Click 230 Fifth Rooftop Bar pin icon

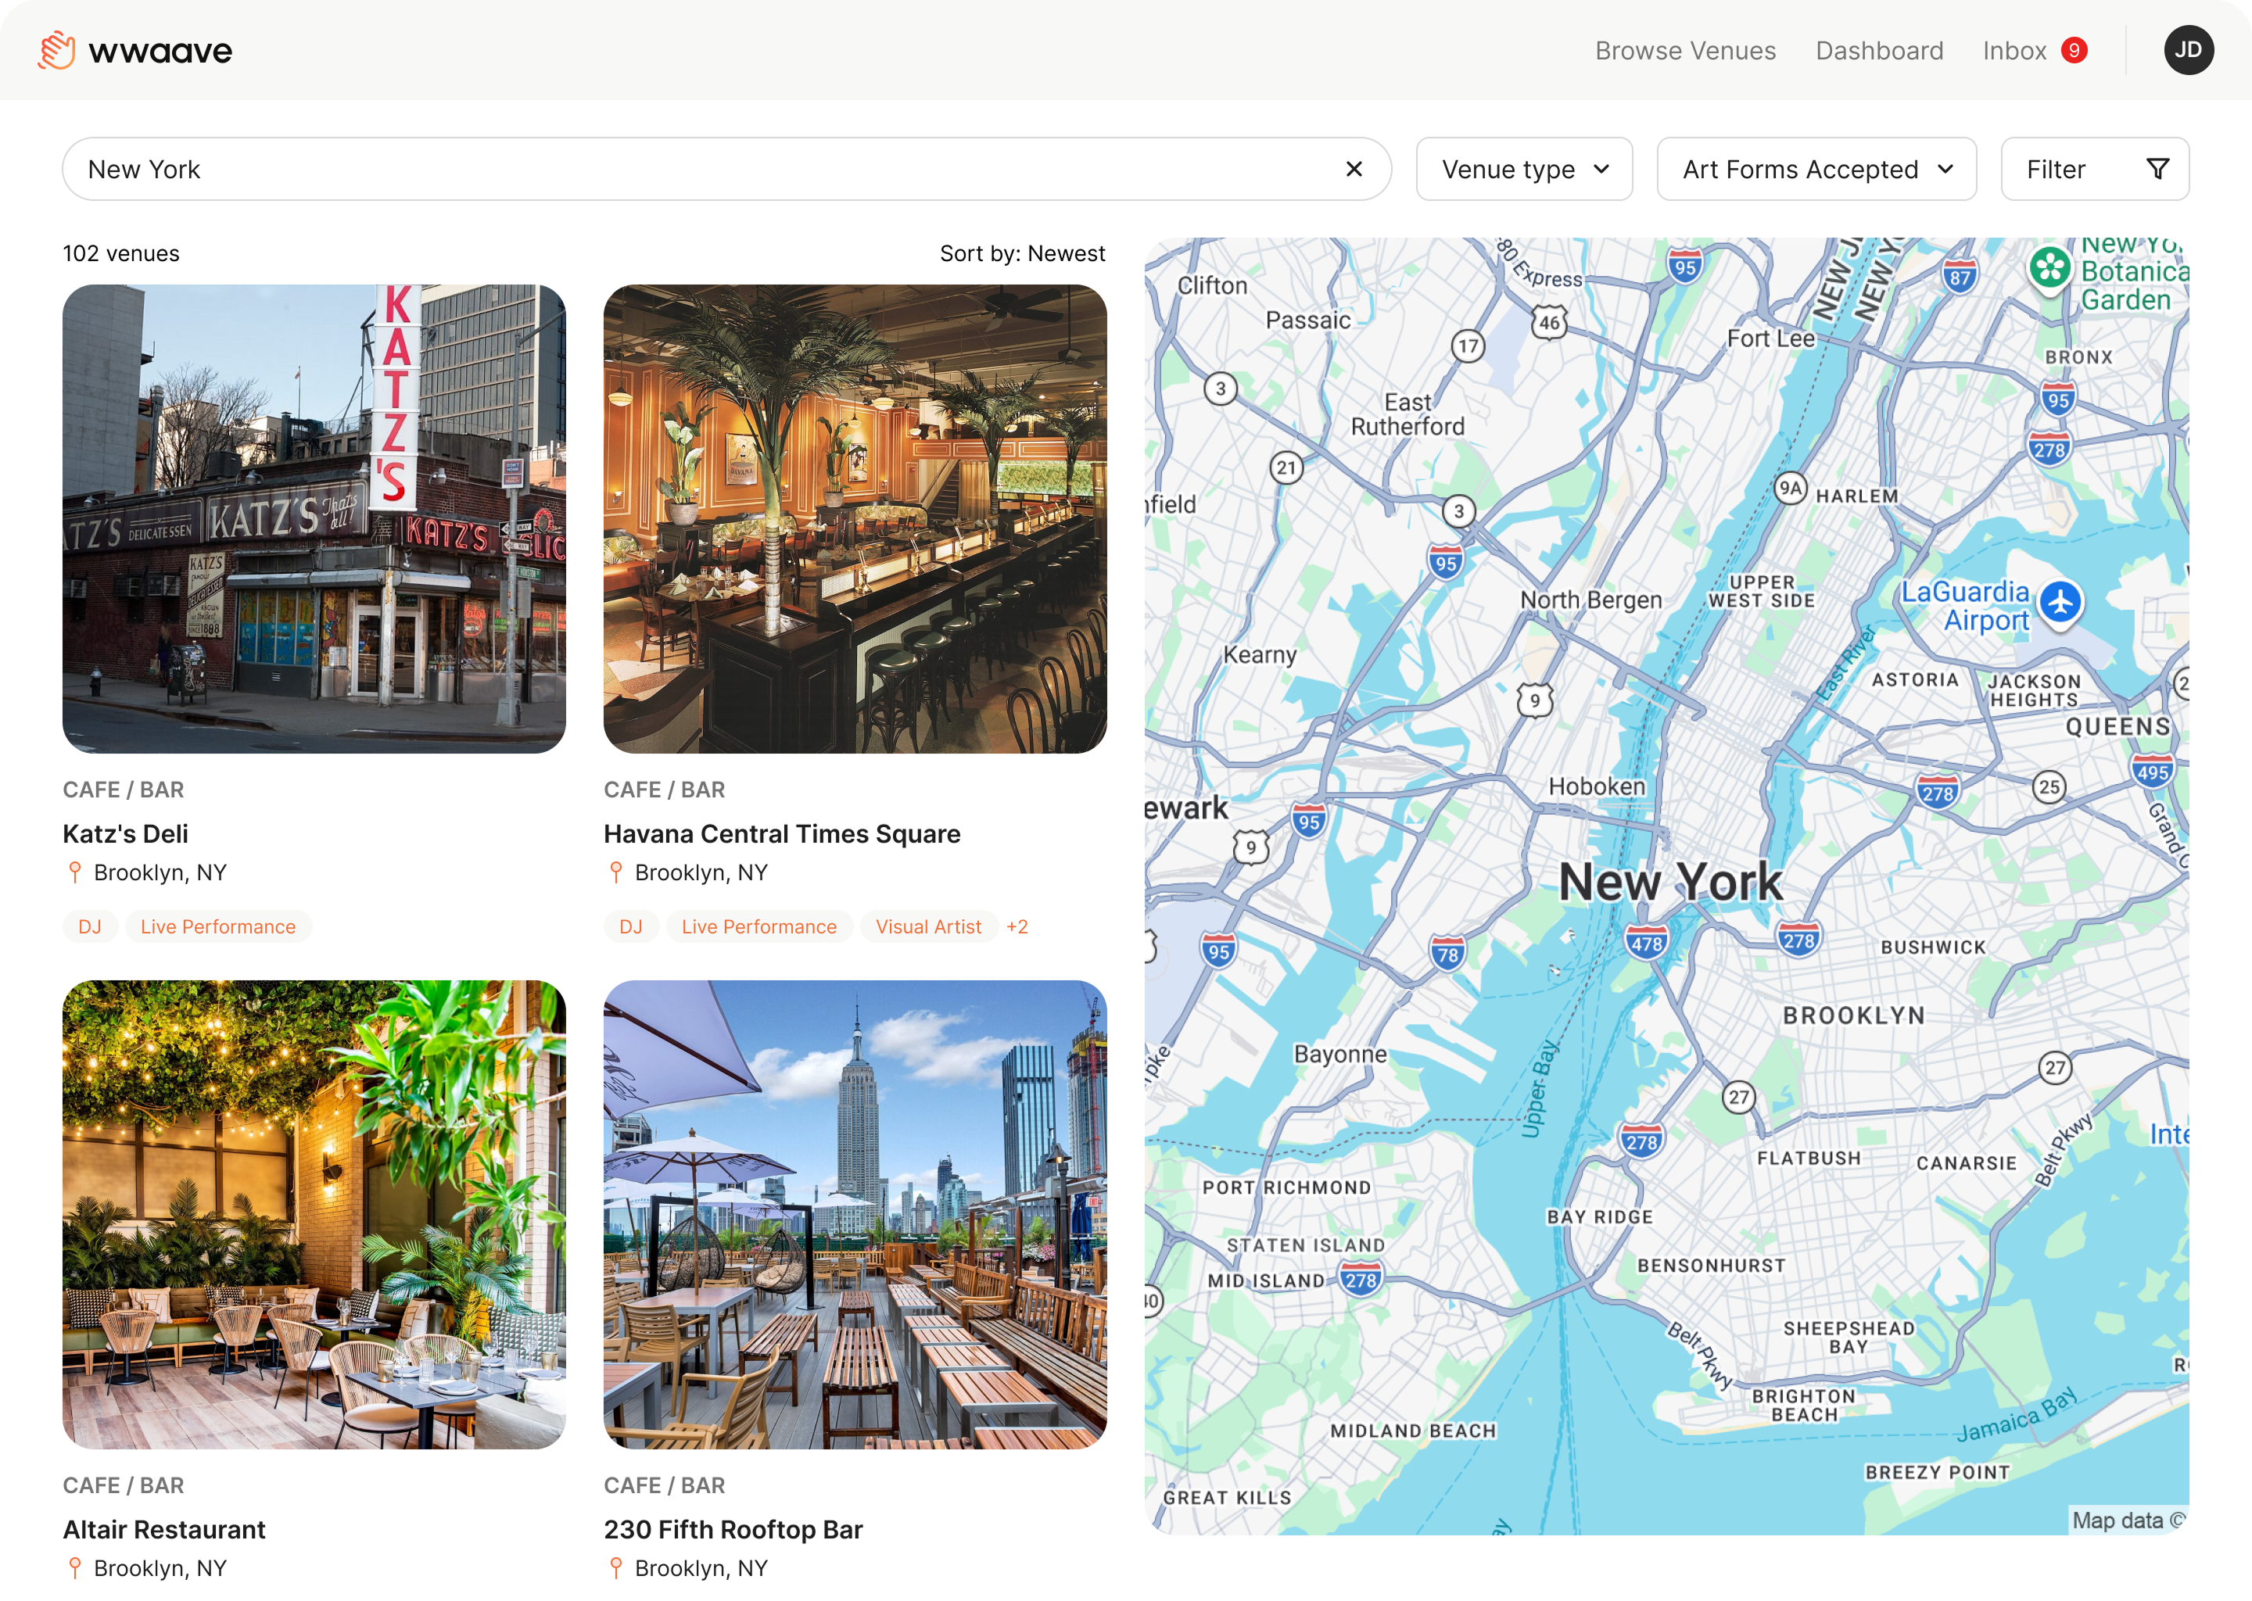[x=616, y=1567]
